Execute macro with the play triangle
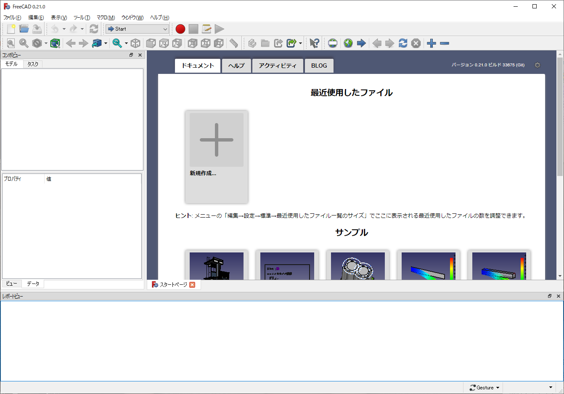This screenshot has width=564, height=394. (220, 29)
